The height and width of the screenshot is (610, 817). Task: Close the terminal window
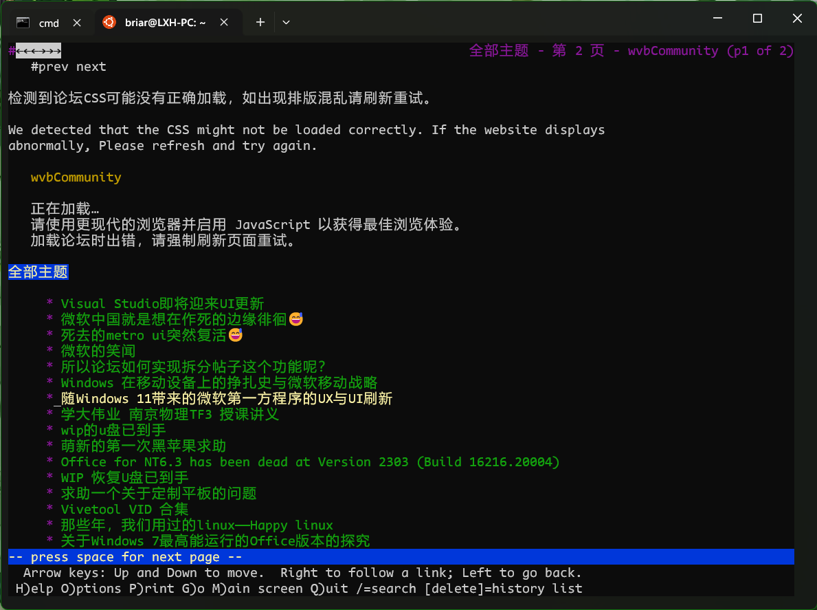(x=797, y=19)
